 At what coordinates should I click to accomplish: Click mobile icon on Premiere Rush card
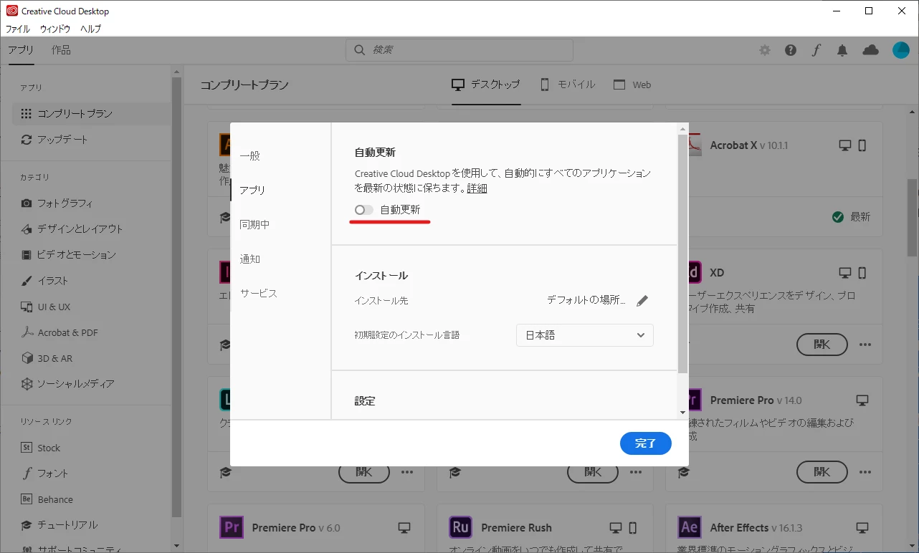tap(632, 528)
